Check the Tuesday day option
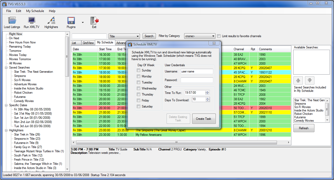This screenshot has width=334, height=180. (x=138, y=82)
